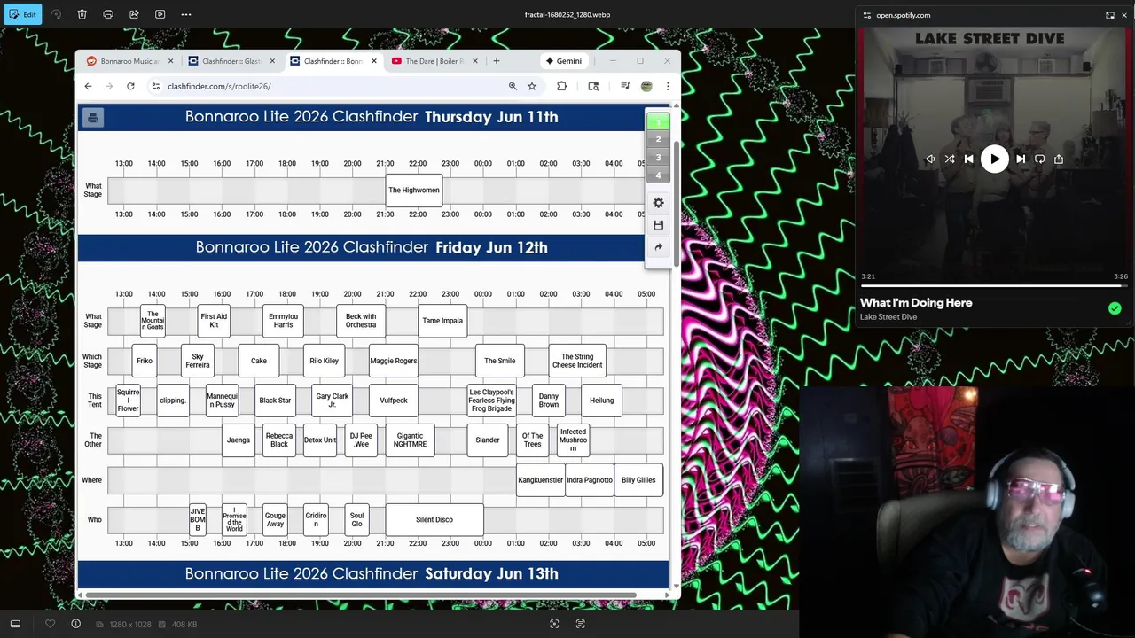
Task: Switch to the Clashfinder Glastonbury tab
Action: (x=231, y=61)
